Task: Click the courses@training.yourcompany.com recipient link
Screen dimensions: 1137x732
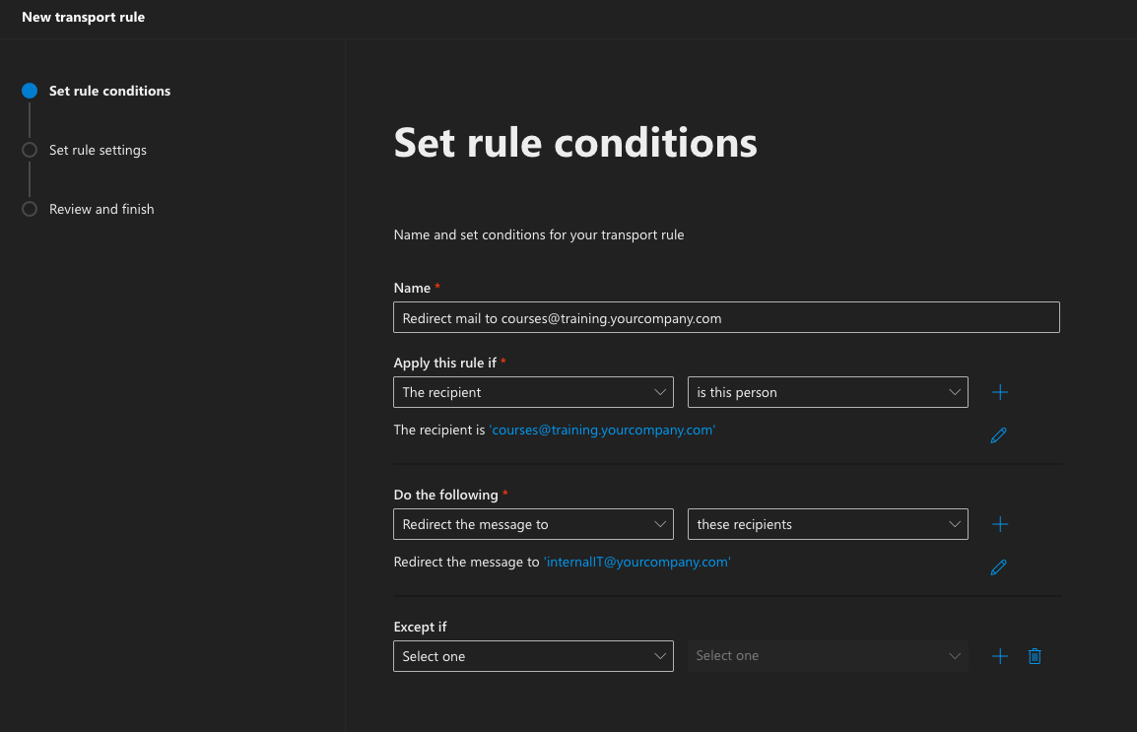Action: [x=602, y=431]
